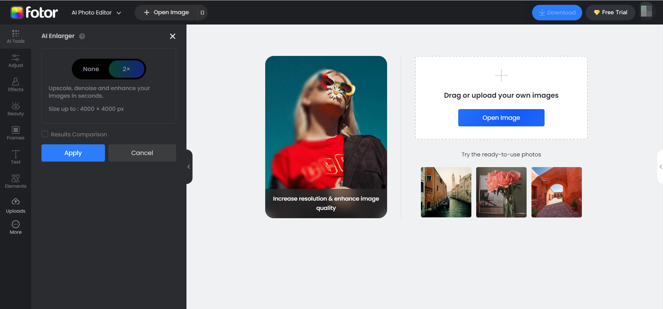Screen dimensions: 663x309
Task: Expand the AI Photo Editor dropdown
Action: (x=96, y=12)
